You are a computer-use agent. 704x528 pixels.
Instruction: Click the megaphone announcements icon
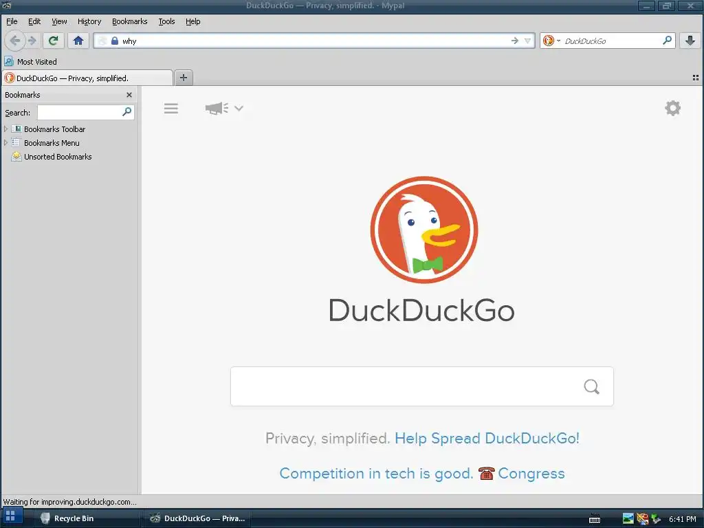217,108
